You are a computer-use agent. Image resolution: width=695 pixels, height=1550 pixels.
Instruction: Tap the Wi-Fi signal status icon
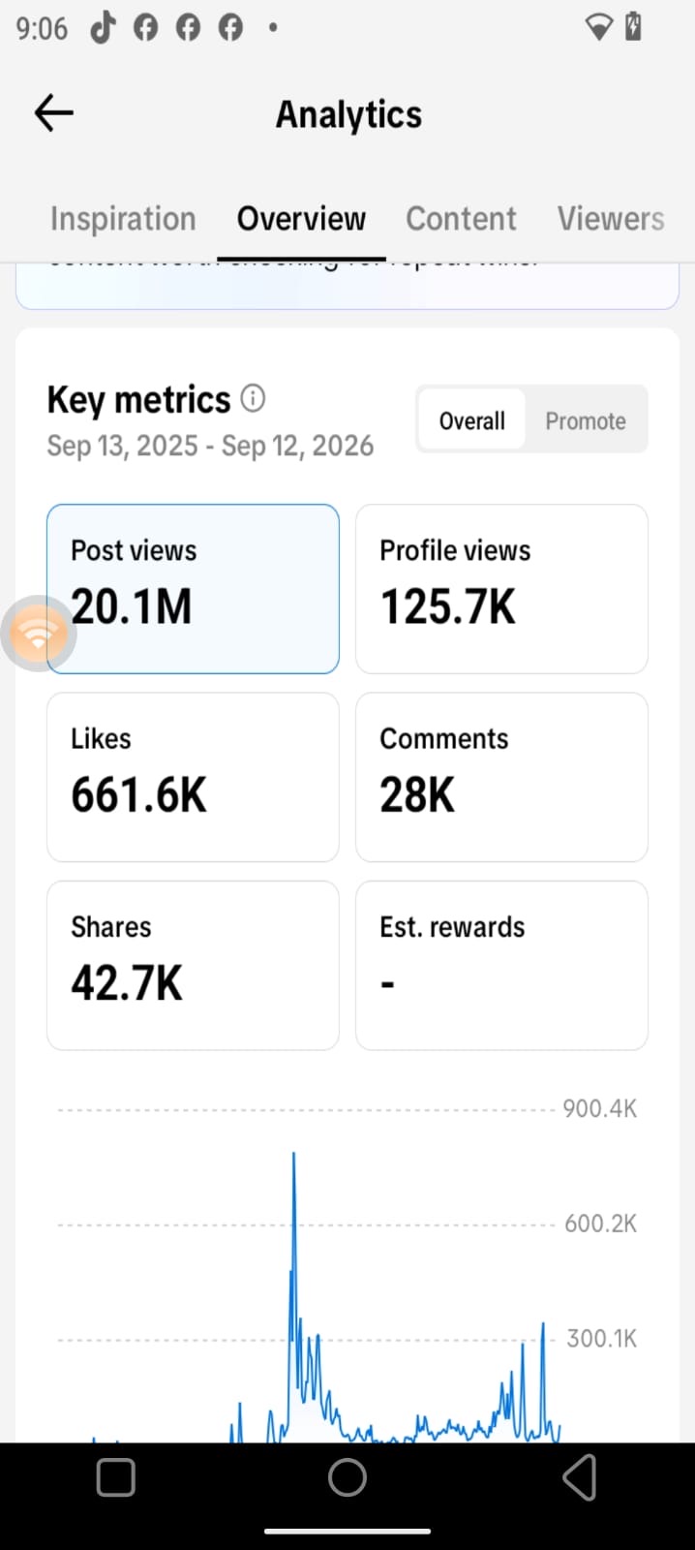599,27
